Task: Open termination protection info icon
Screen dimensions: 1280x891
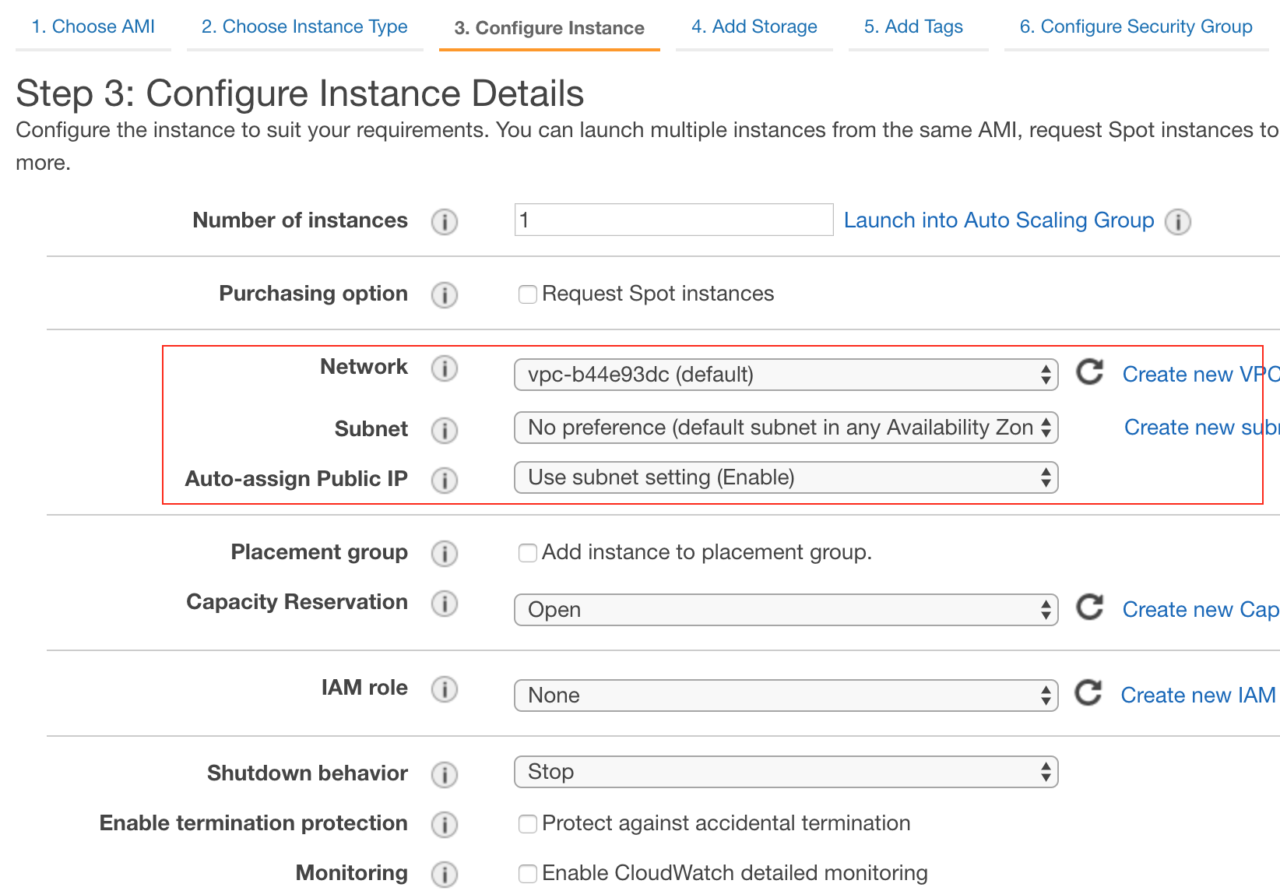Action: [x=445, y=825]
